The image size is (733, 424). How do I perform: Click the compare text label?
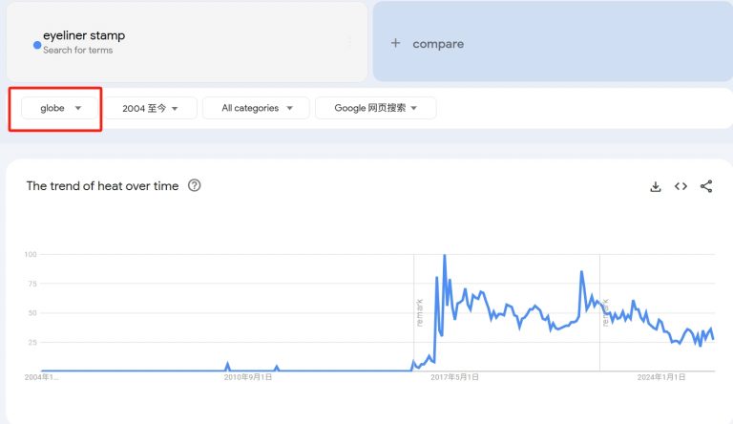[x=438, y=44]
